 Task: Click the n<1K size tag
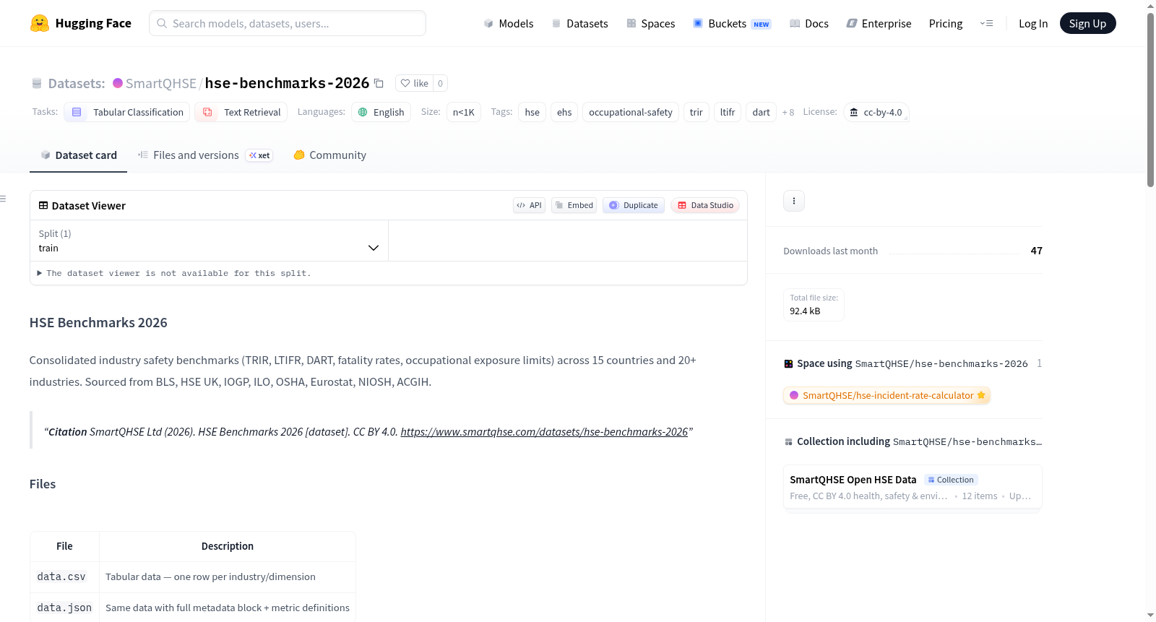pos(464,112)
